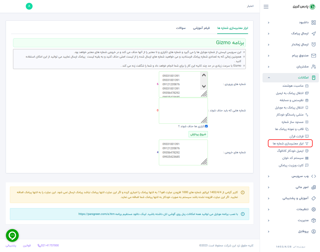
Task: Click the arrows icon for منشی پاسخگو خودکار
Action: pos(307,115)
